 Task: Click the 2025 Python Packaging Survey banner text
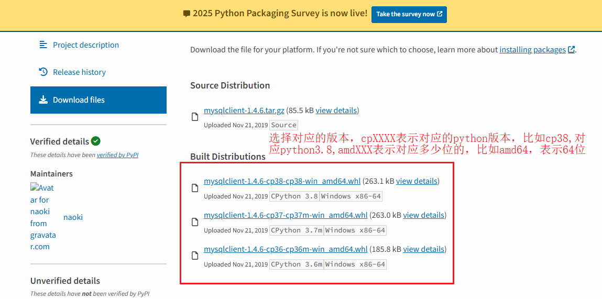pos(280,14)
